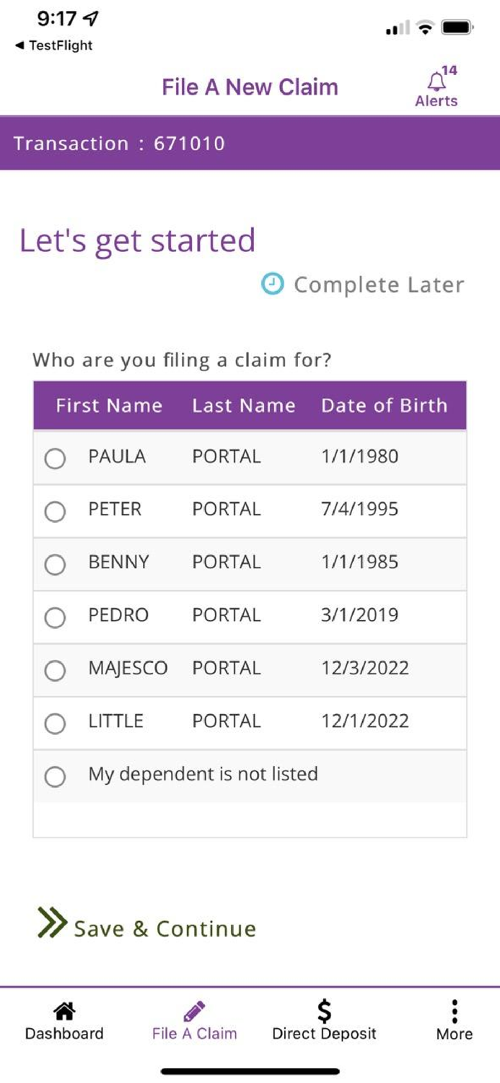Select the radio button for PEDRO PORTAL

coord(56,617)
